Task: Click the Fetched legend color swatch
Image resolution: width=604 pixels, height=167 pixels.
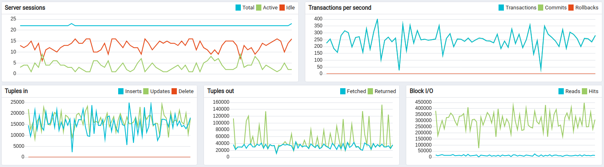Action: click(343, 91)
